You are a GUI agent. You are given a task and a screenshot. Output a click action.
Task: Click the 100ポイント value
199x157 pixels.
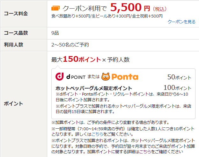pyautogui.click(x=177, y=88)
